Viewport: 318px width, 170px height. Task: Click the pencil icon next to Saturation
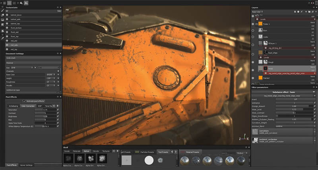pyautogui.click(x=58, y=110)
